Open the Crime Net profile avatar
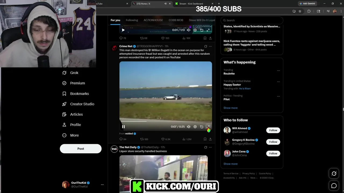The height and width of the screenshot is (193, 344). click(x=114, y=48)
